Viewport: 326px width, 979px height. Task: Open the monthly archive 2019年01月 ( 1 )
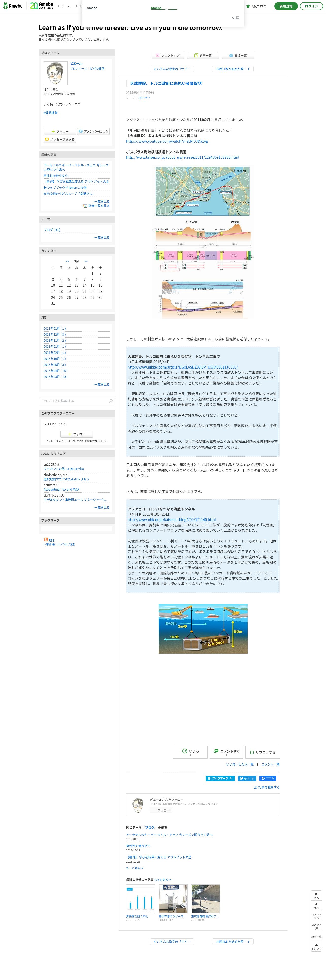(55, 329)
